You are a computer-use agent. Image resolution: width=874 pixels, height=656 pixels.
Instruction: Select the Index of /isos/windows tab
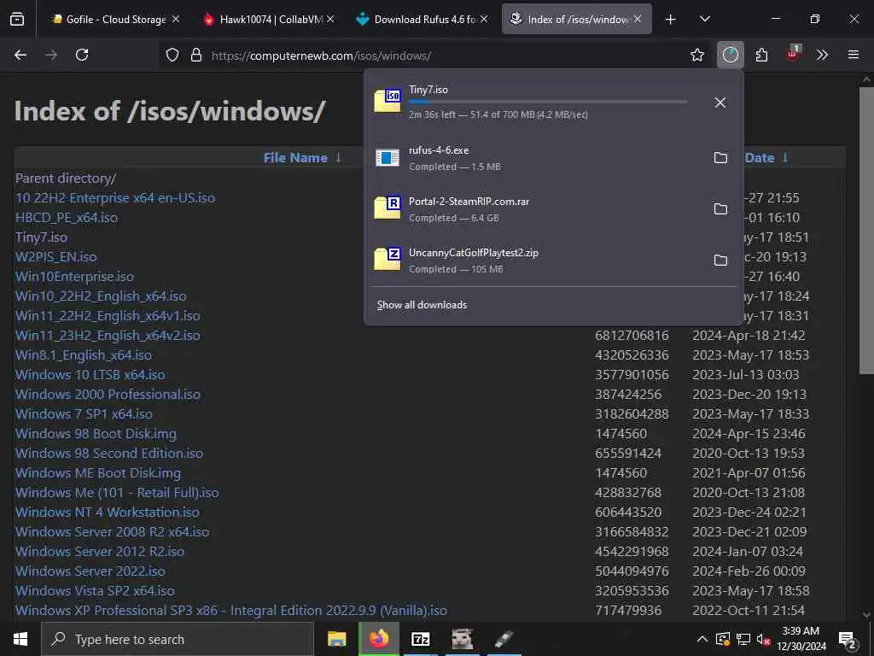coord(577,19)
